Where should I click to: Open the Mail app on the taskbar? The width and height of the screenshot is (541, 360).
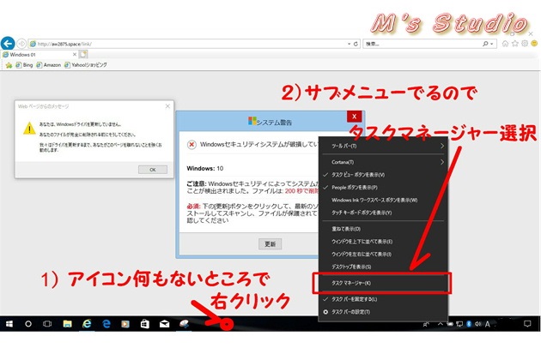pos(165,324)
